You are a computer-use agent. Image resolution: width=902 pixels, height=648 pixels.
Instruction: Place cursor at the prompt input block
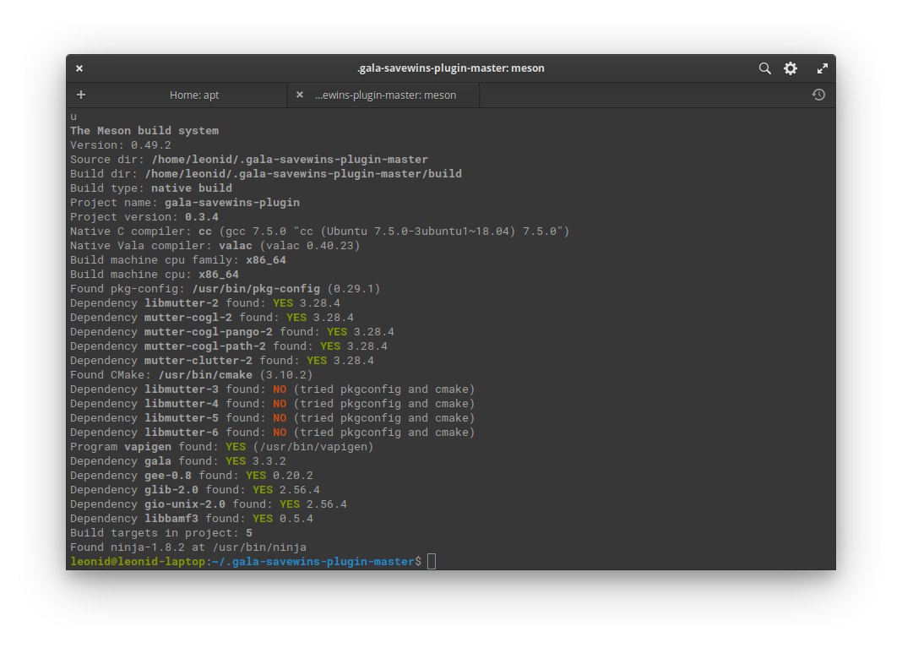[432, 562]
